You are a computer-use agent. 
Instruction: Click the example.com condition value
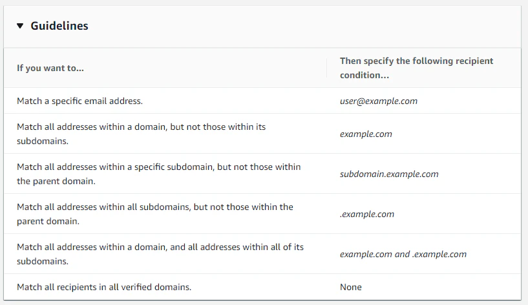click(x=366, y=134)
